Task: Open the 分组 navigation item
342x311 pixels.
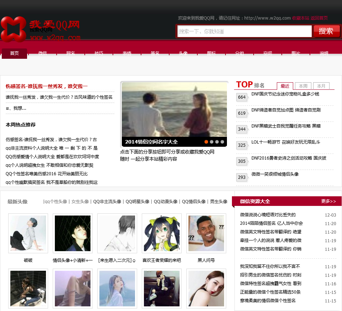Action: 239,53
